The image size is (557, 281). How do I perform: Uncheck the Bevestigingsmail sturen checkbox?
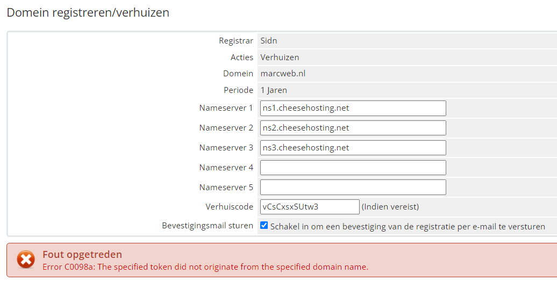coord(264,226)
